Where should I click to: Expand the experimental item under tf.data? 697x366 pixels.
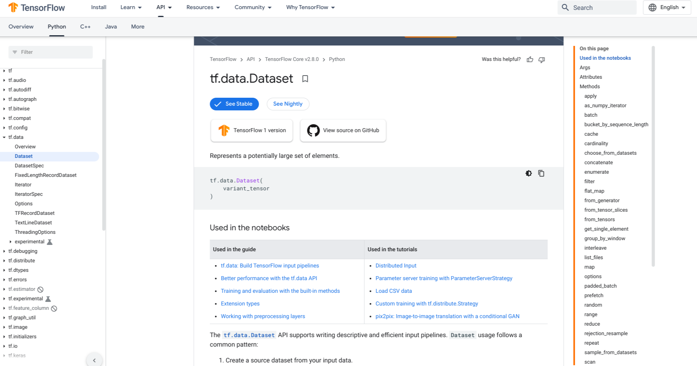(x=10, y=241)
